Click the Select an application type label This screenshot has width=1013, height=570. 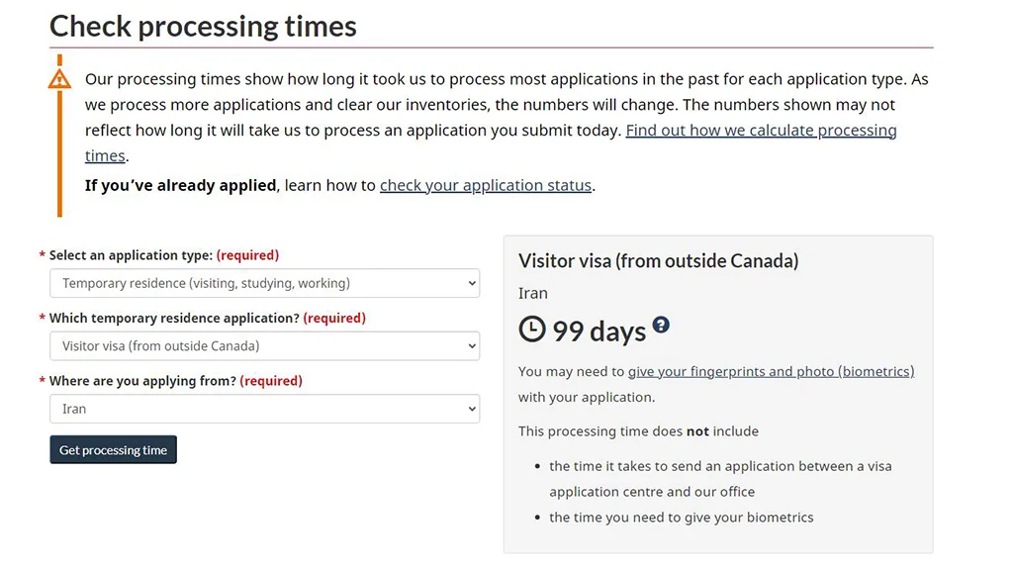coord(131,255)
